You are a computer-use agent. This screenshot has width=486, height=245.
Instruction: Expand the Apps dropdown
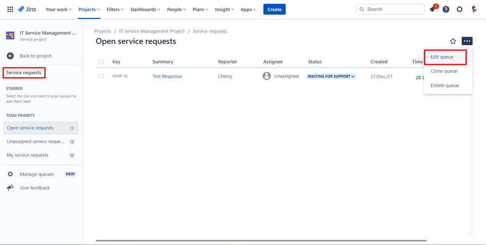(248, 9)
